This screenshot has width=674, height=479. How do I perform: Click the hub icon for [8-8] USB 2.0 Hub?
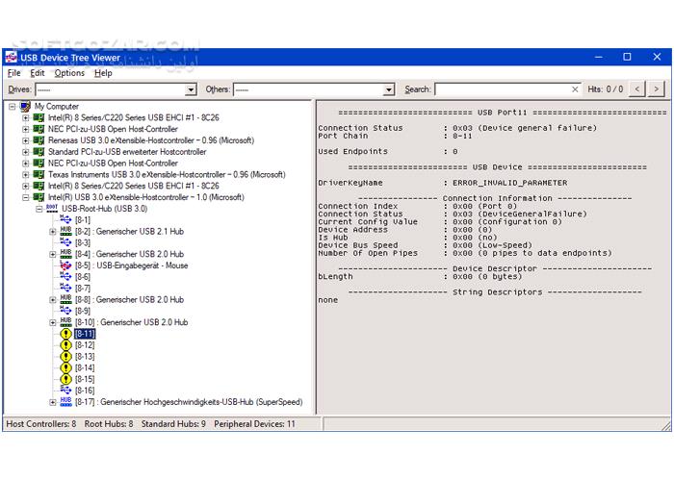(65, 299)
